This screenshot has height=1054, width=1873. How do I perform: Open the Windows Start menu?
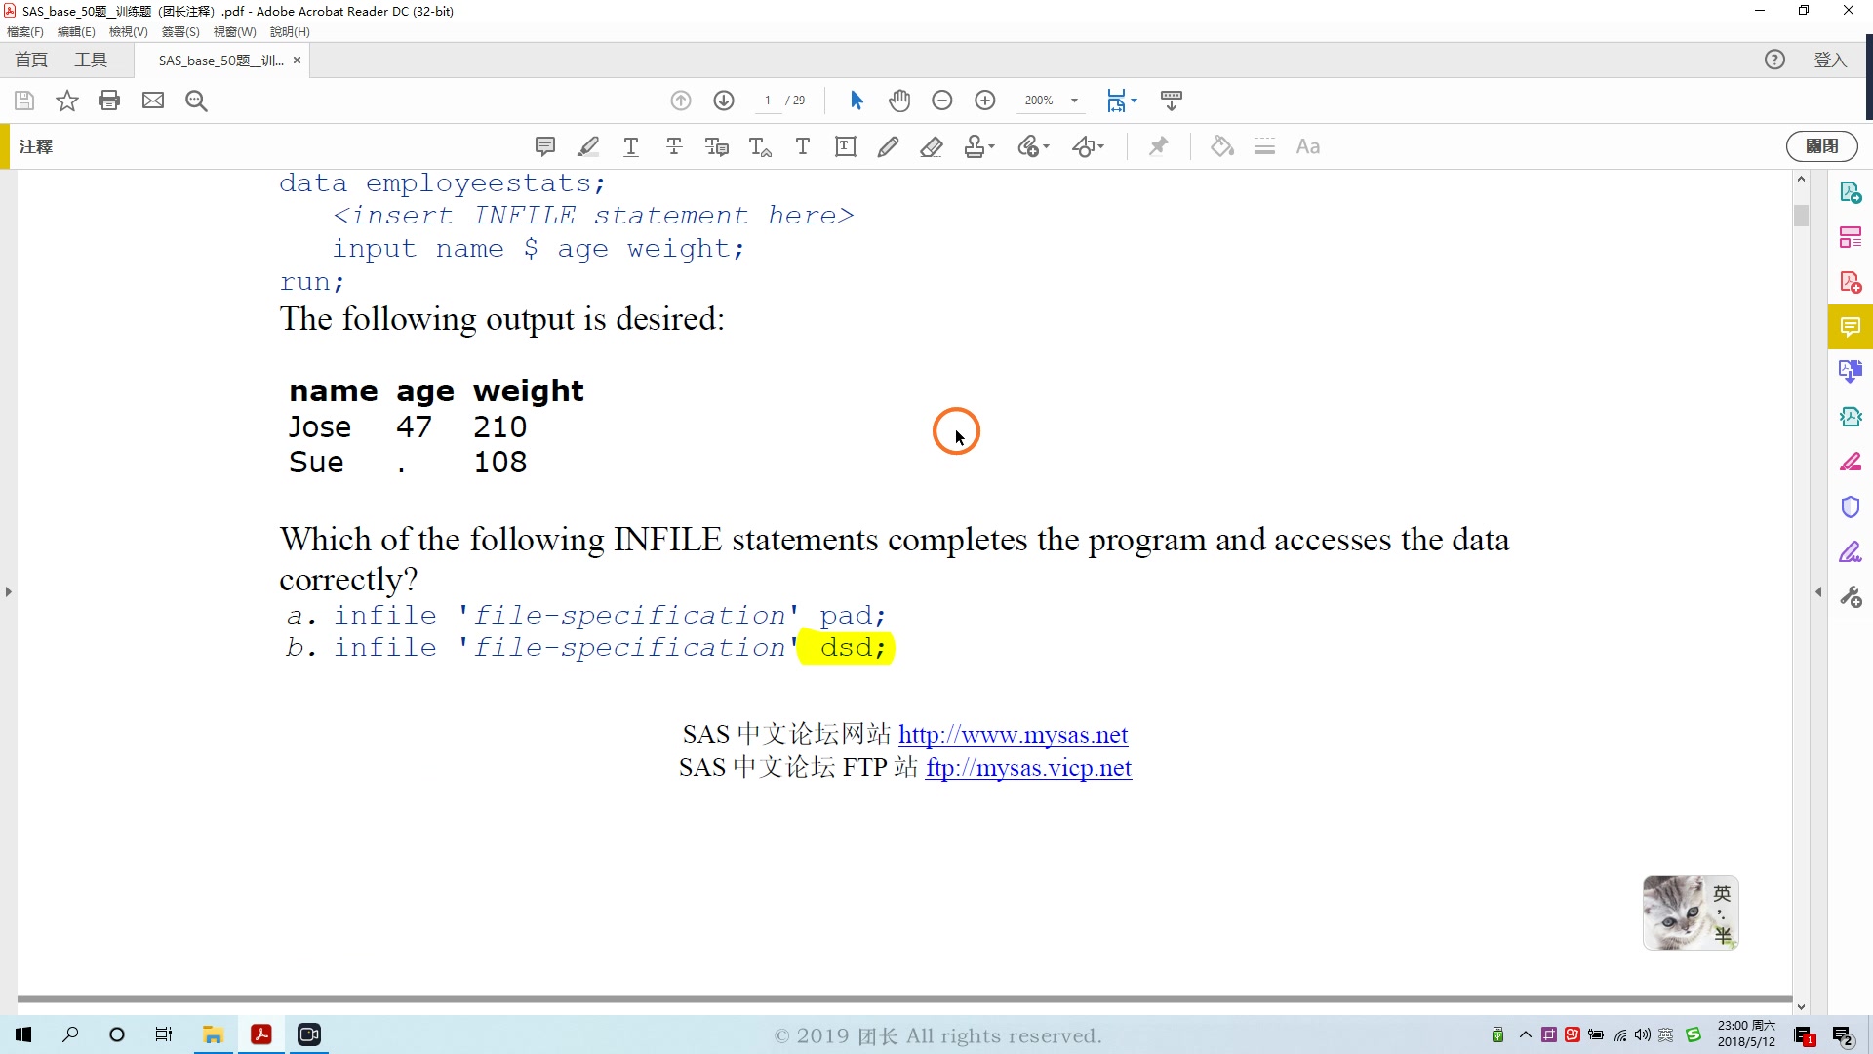[x=23, y=1034]
